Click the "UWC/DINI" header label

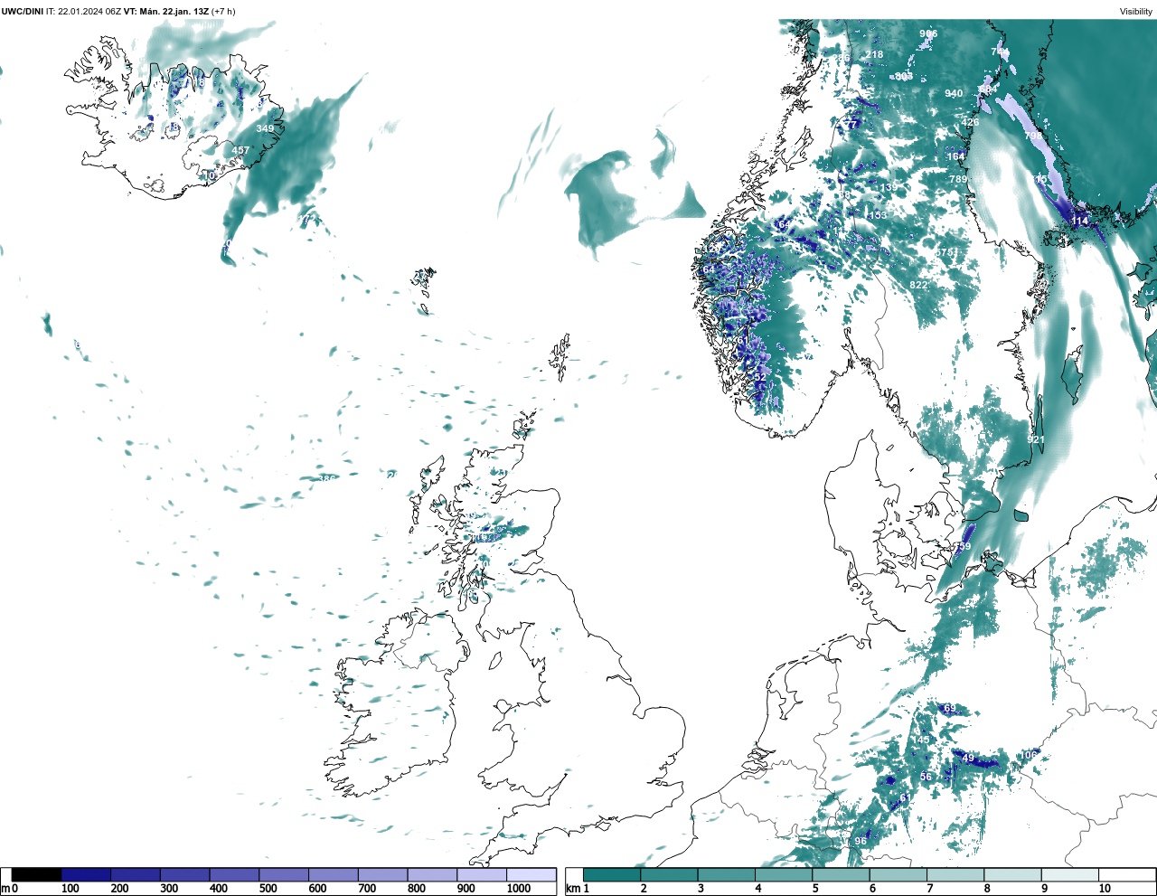tap(22, 11)
